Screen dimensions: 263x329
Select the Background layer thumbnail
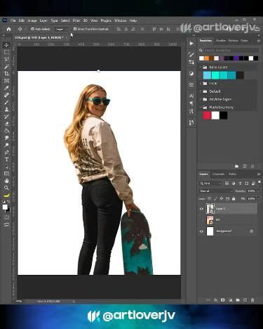tap(210, 231)
